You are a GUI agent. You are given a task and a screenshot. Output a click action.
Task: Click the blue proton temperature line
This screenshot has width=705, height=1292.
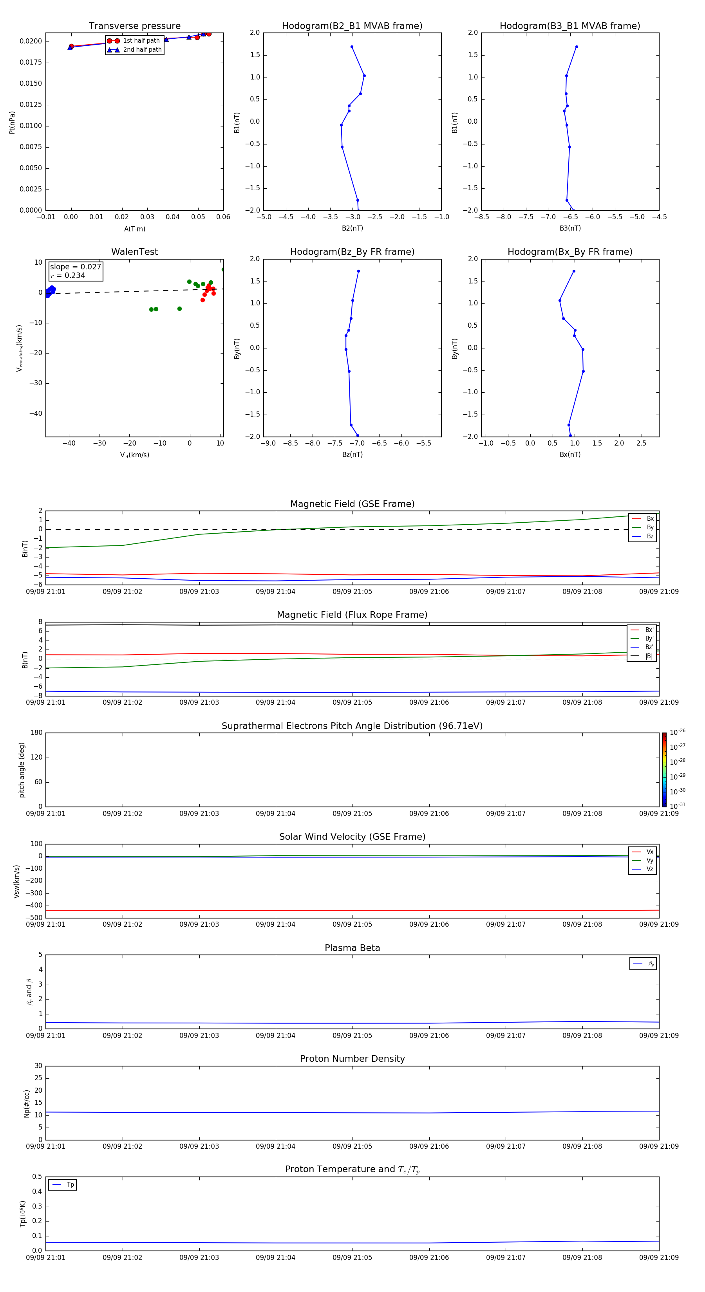pos(352,1243)
